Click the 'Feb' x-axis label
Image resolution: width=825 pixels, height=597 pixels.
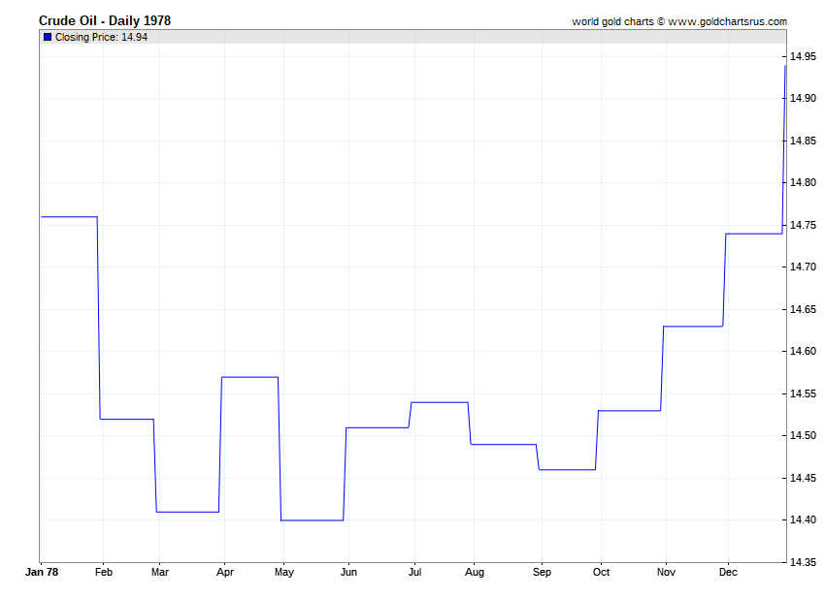104,572
